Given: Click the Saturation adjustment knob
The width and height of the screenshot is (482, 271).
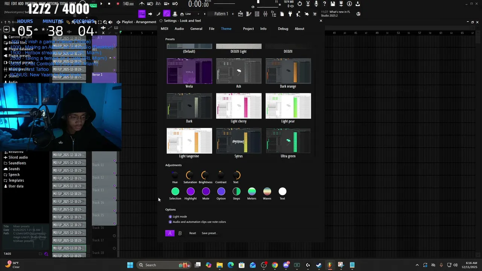Looking at the screenshot, I should click(190, 175).
